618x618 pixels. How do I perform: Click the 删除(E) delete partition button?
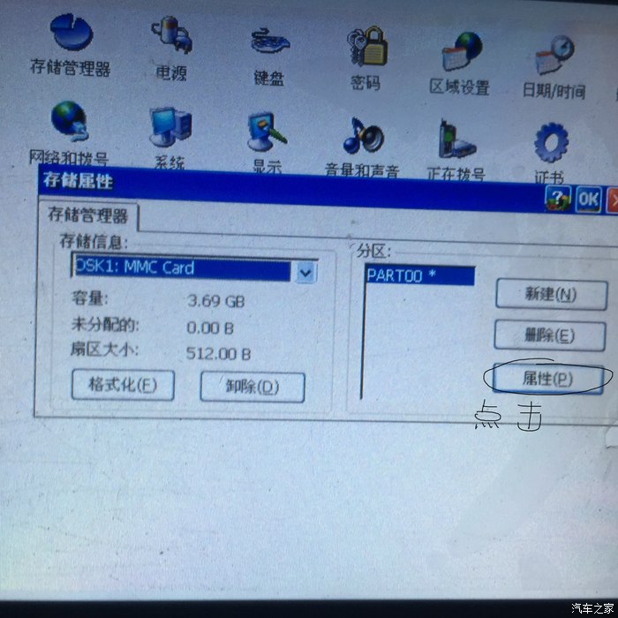pyautogui.click(x=550, y=335)
